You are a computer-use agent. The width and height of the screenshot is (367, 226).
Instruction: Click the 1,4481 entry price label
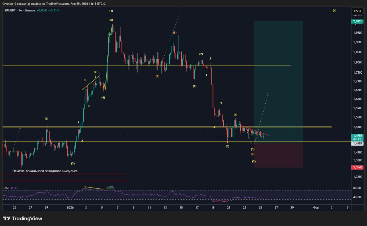click(358, 143)
